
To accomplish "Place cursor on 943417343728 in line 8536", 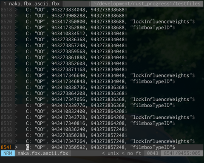I will pyautogui.click(x=68, y=117).
